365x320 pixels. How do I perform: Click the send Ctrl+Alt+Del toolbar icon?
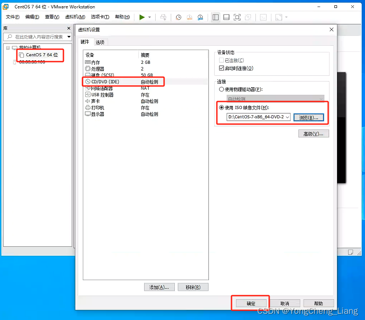pos(163,17)
